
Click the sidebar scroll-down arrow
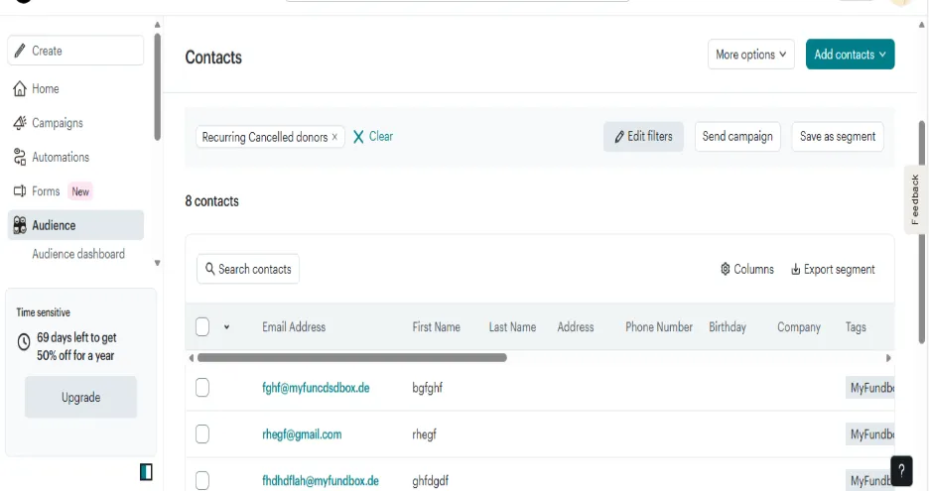pos(157,263)
